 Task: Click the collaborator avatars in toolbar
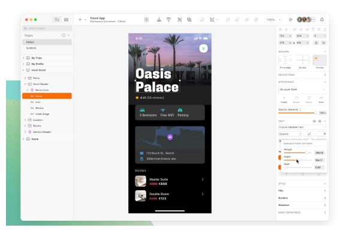pyautogui.click(x=306, y=20)
